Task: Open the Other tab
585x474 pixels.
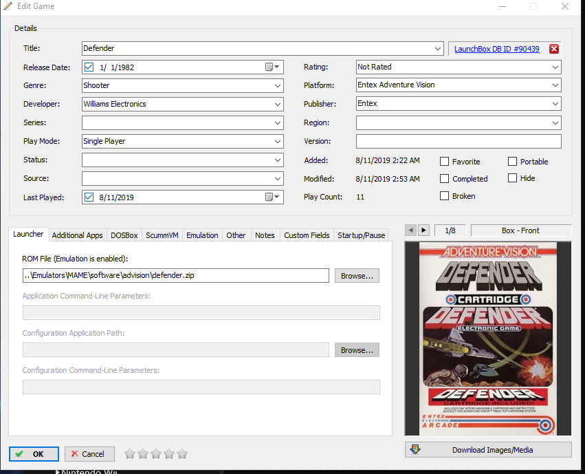Action: click(x=236, y=235)
